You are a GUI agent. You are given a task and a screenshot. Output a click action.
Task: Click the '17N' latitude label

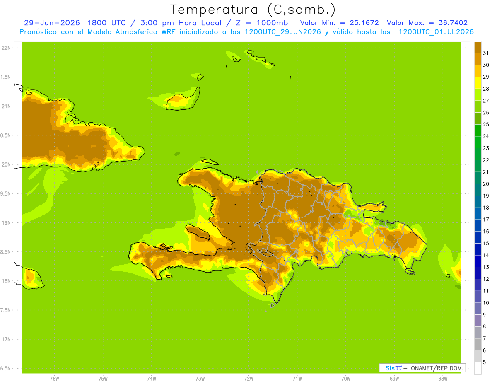pos(6,339)
